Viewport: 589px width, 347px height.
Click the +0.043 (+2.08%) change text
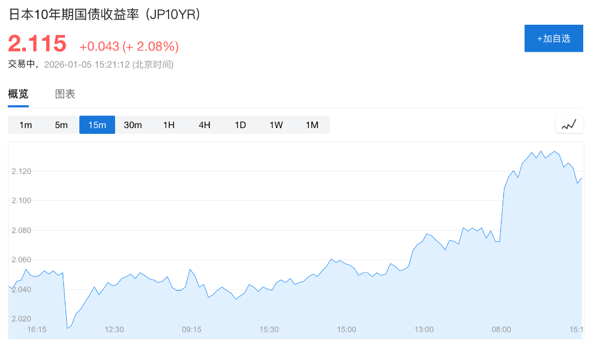coord(129,47)
